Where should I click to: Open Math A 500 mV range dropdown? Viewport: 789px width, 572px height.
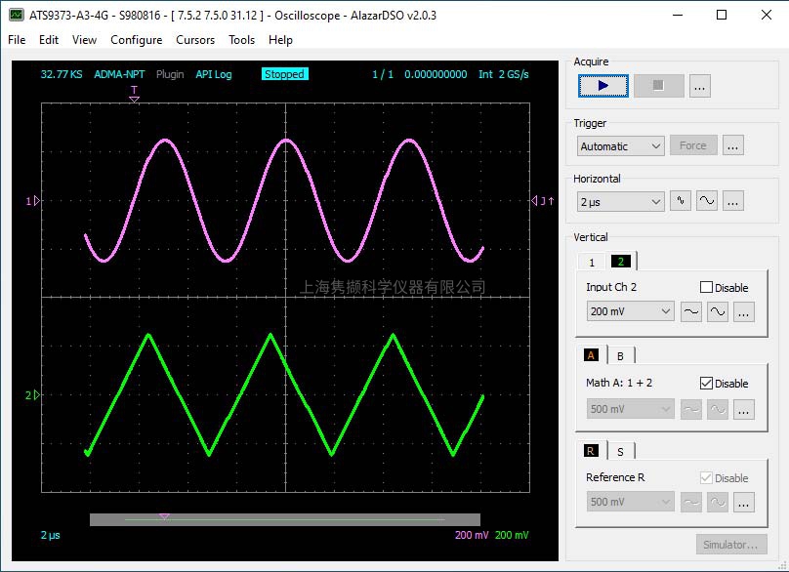[631, 409]
